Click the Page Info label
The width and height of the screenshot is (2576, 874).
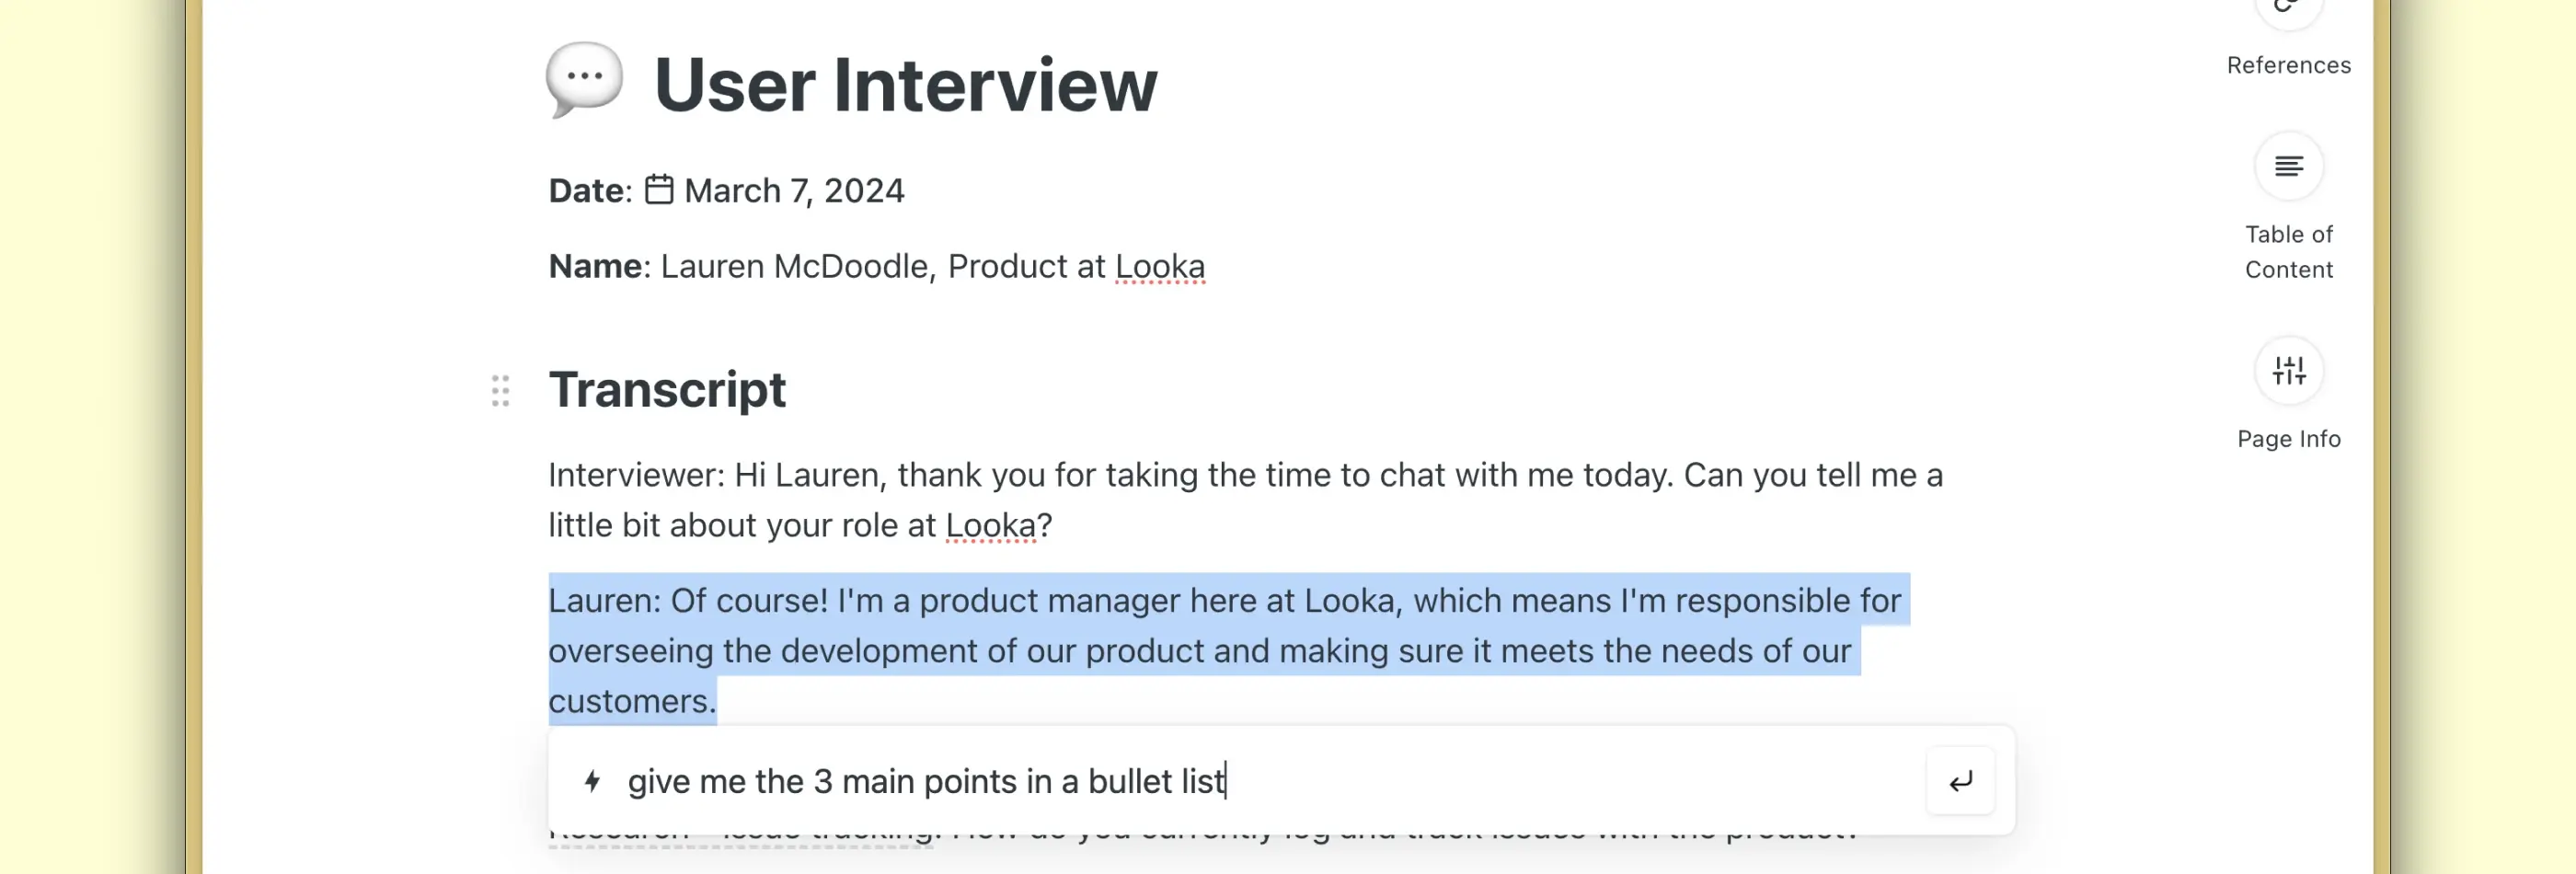2288,439
